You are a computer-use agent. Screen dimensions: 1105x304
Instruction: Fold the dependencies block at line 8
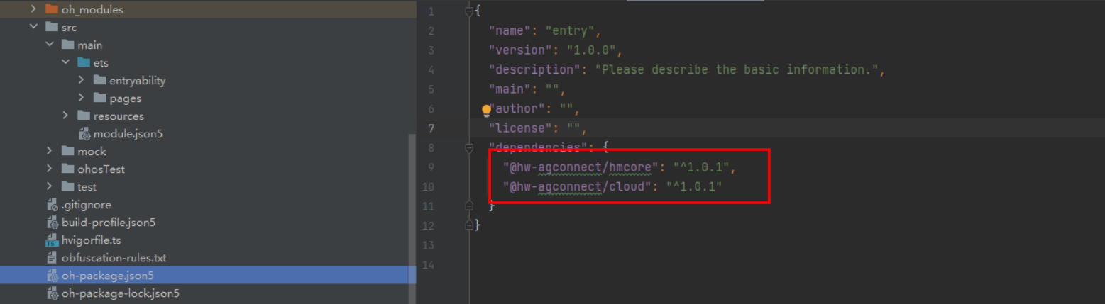pyautogui.click(x=468, y=147)
